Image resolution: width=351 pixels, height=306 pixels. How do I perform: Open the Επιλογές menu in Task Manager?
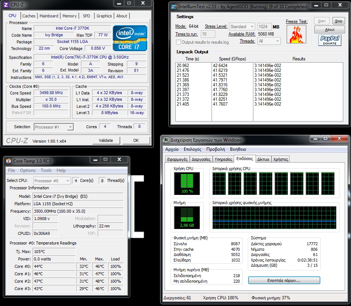point(192,149)
